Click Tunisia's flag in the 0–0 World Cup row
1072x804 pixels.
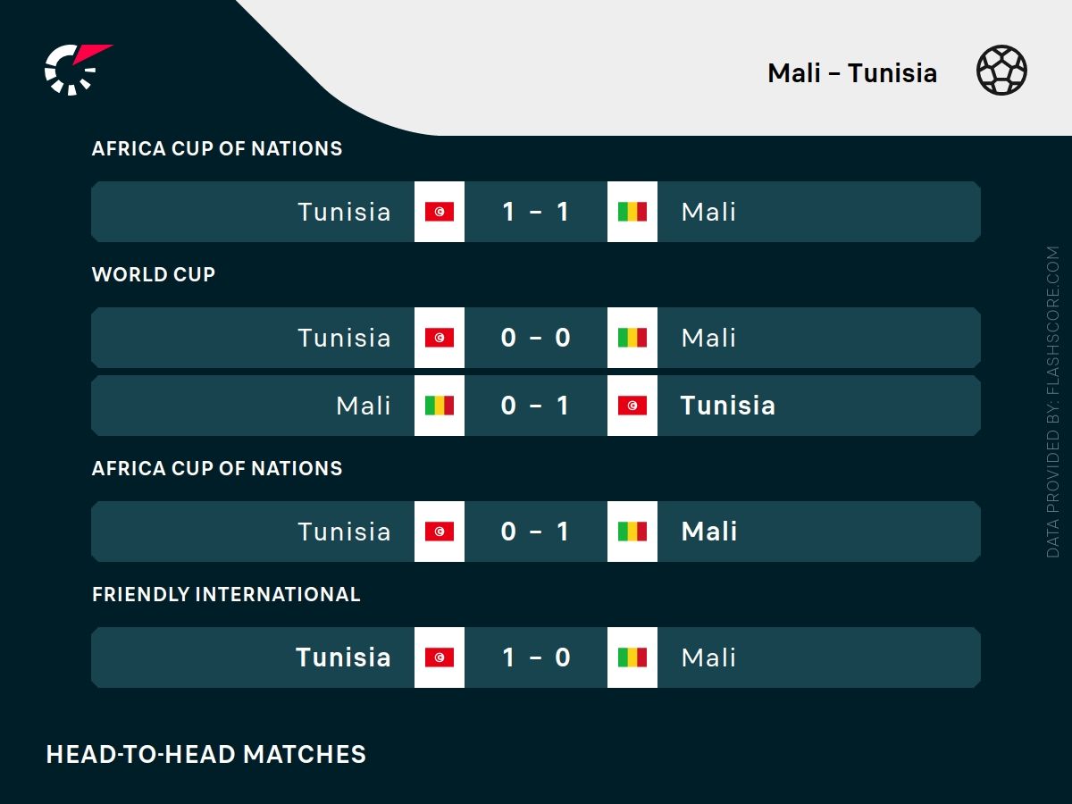point(440,338)
